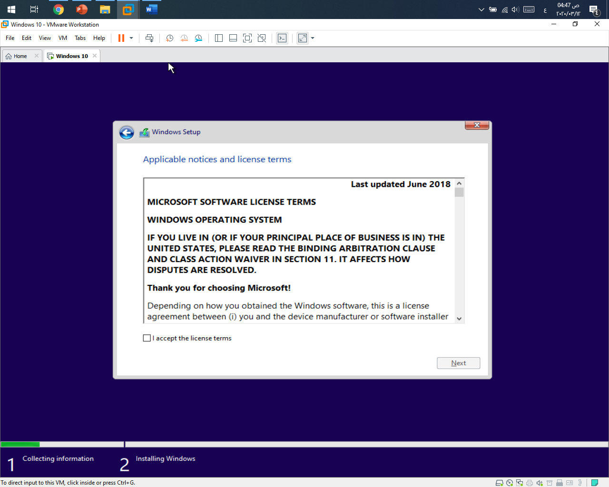Click the 'Applicable notices and license terms' heading
This screenshot has height=487, width=609.
pos(217,159)
